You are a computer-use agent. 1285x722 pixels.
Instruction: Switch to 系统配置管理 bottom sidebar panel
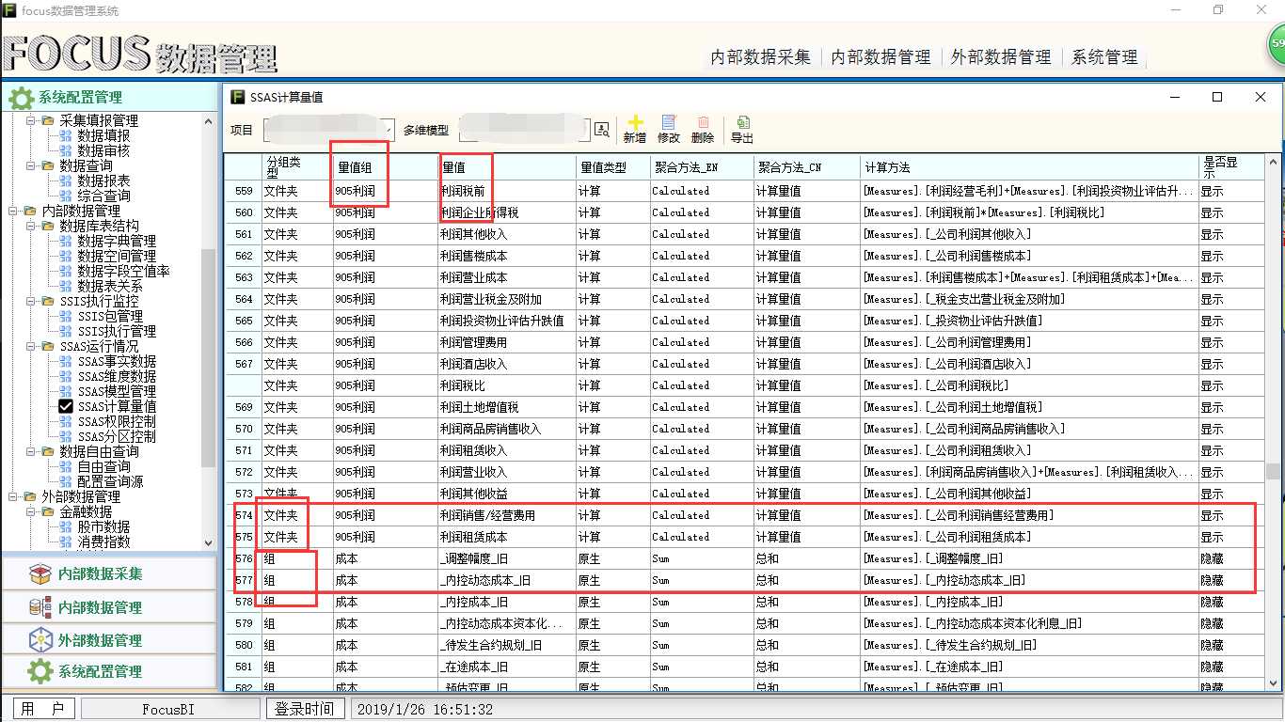click(x=109, y=672)
